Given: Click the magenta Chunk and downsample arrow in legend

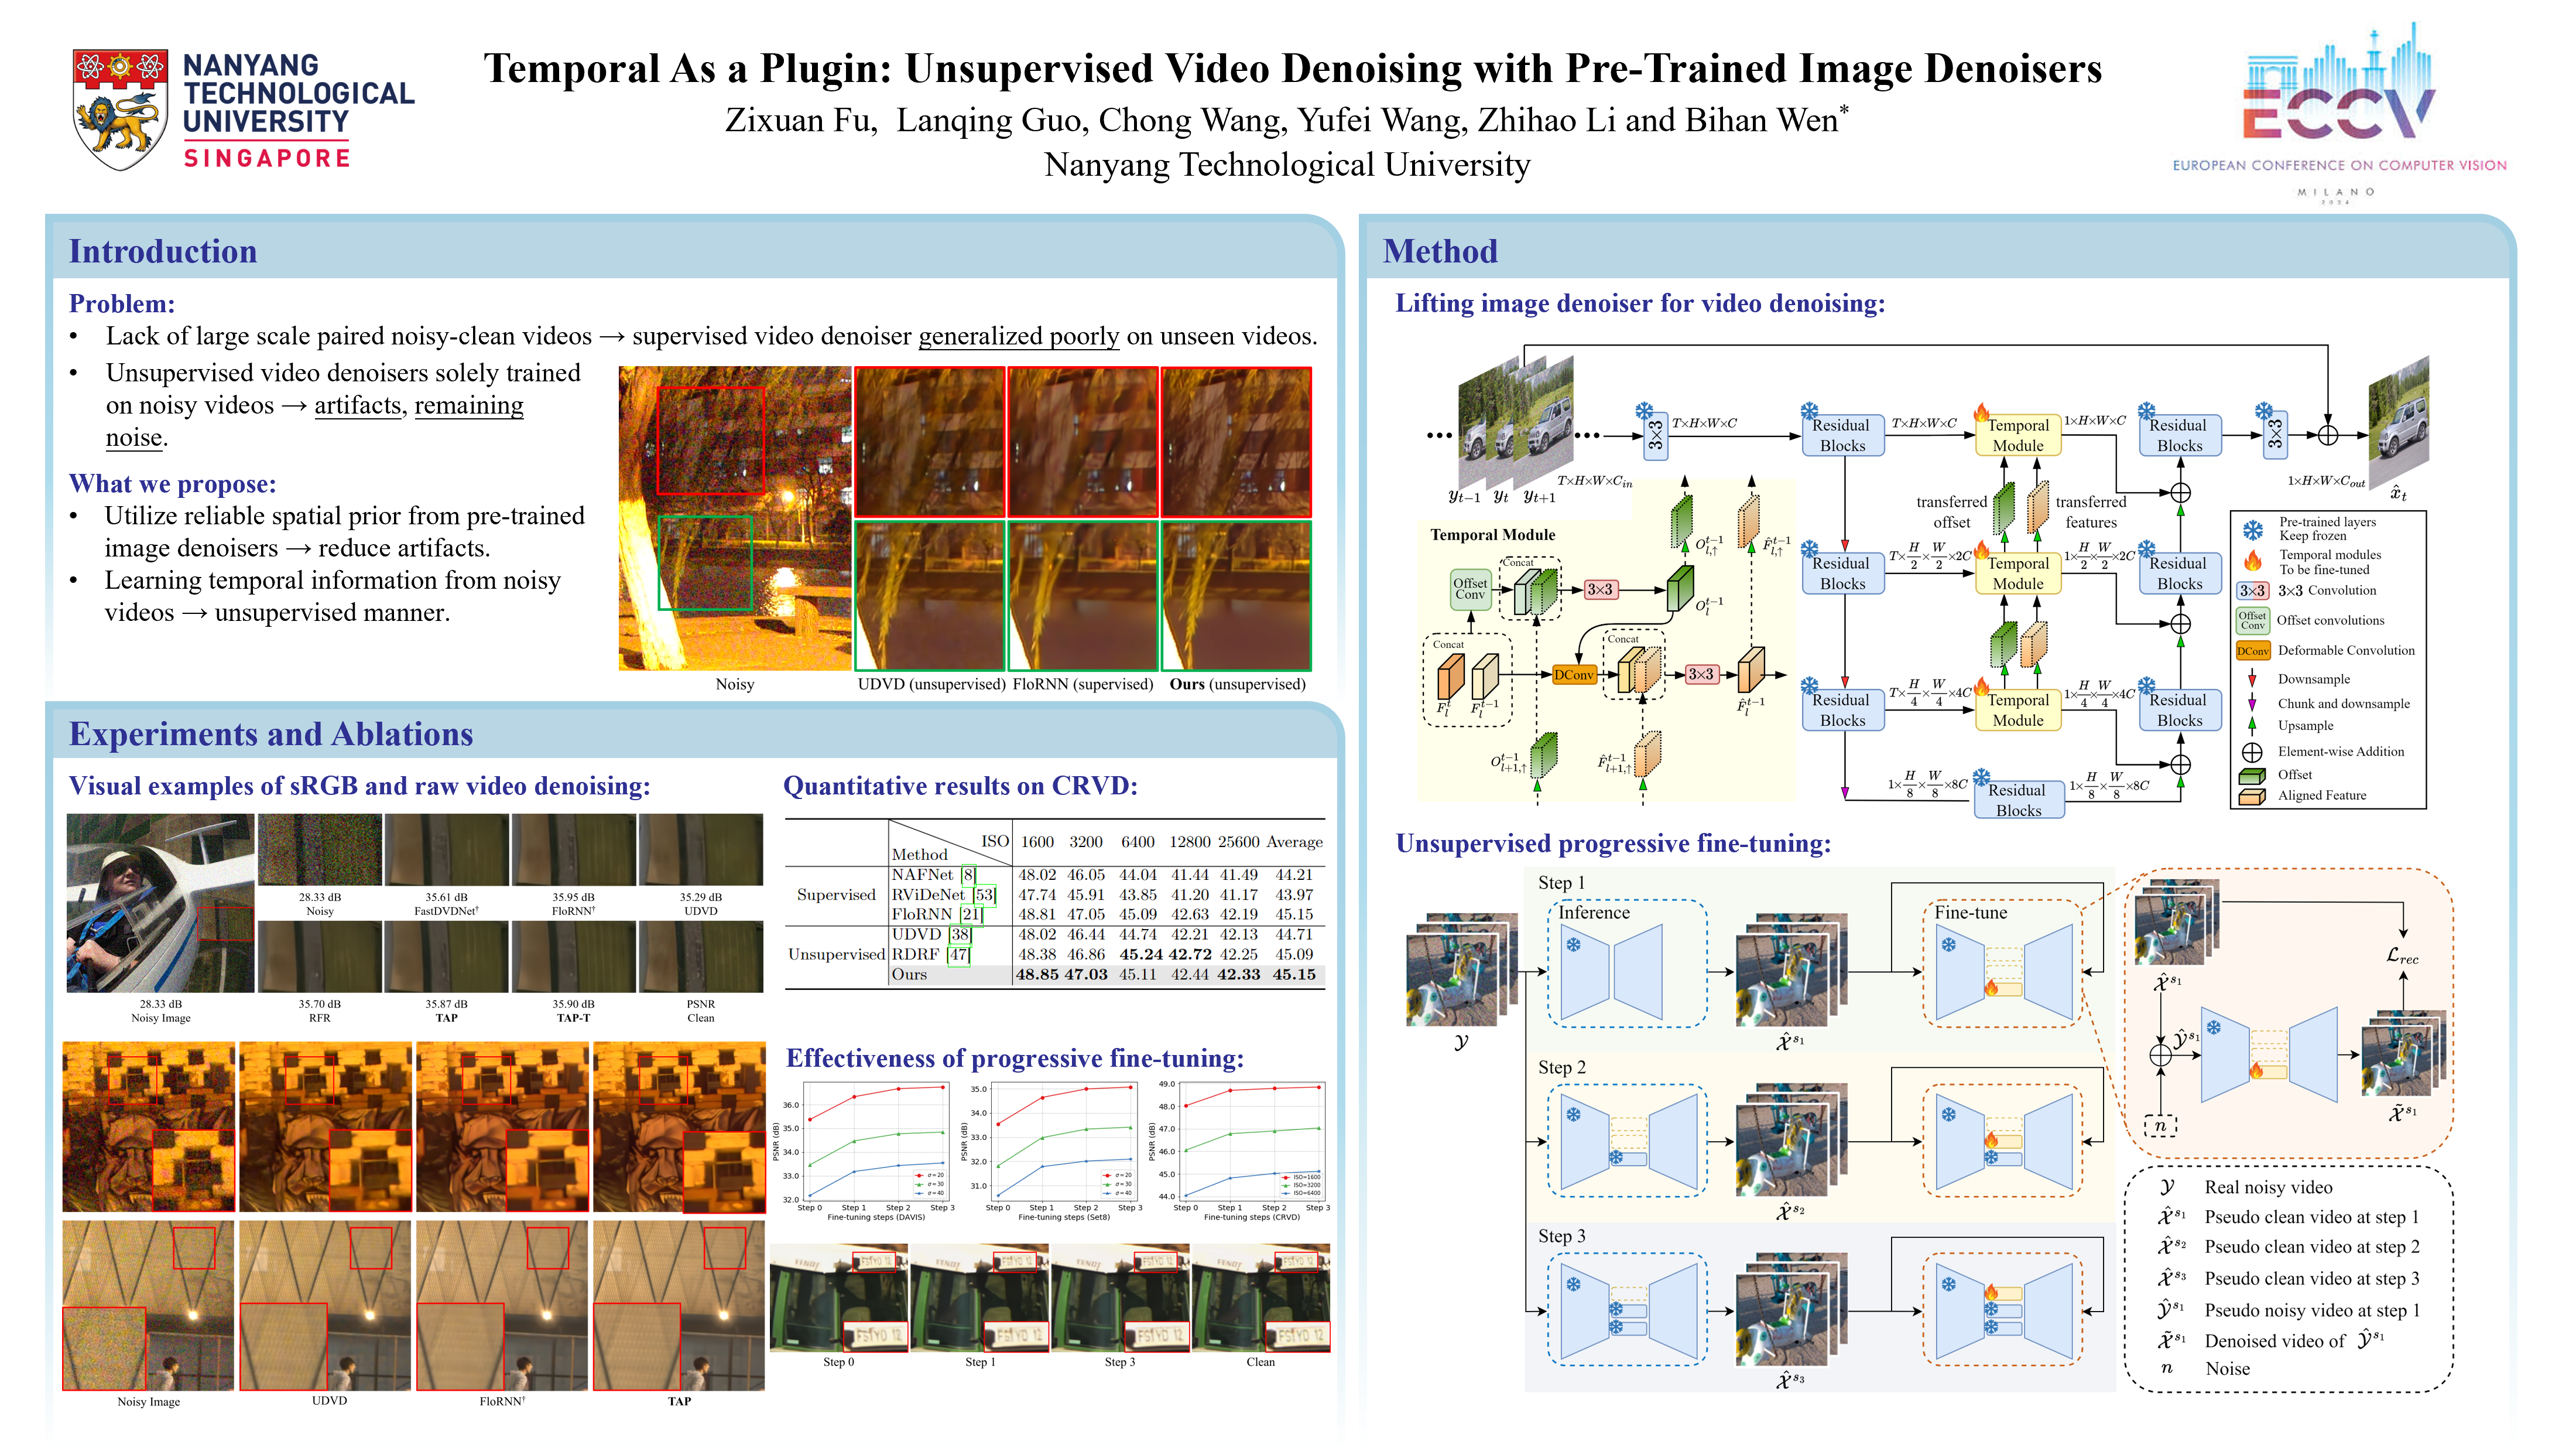Looking at the screenshot, I should click(2252, 704).
